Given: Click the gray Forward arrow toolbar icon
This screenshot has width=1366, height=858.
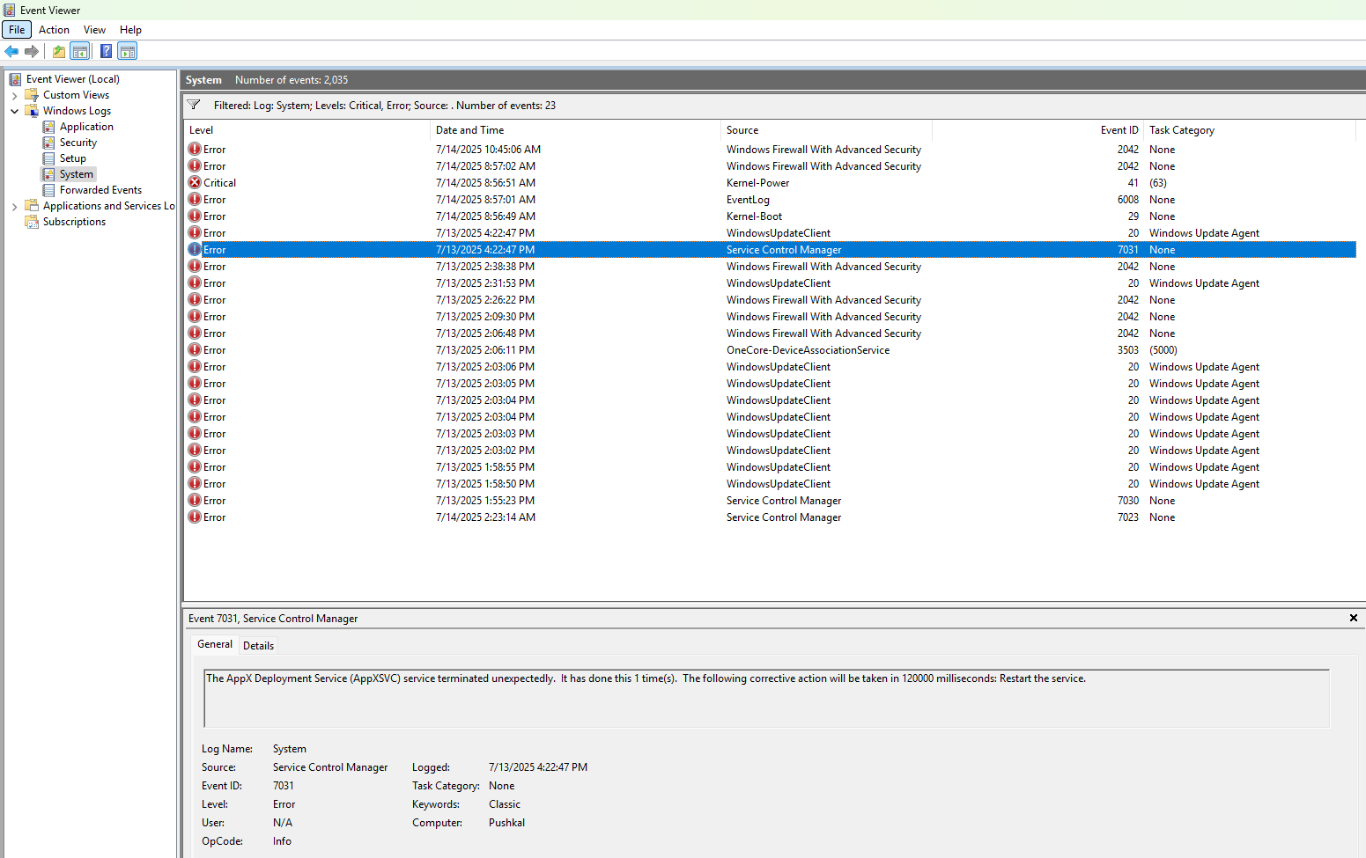Looking at the screenshot, I should 32,51.
